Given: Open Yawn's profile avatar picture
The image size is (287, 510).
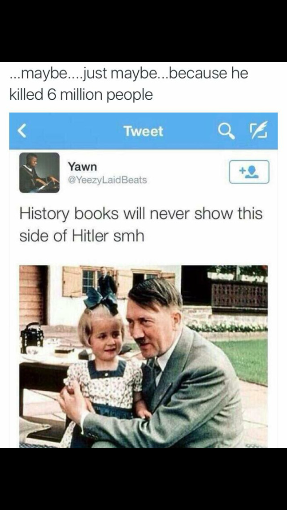Looking at the screenshot, I should tap(39, 173).
